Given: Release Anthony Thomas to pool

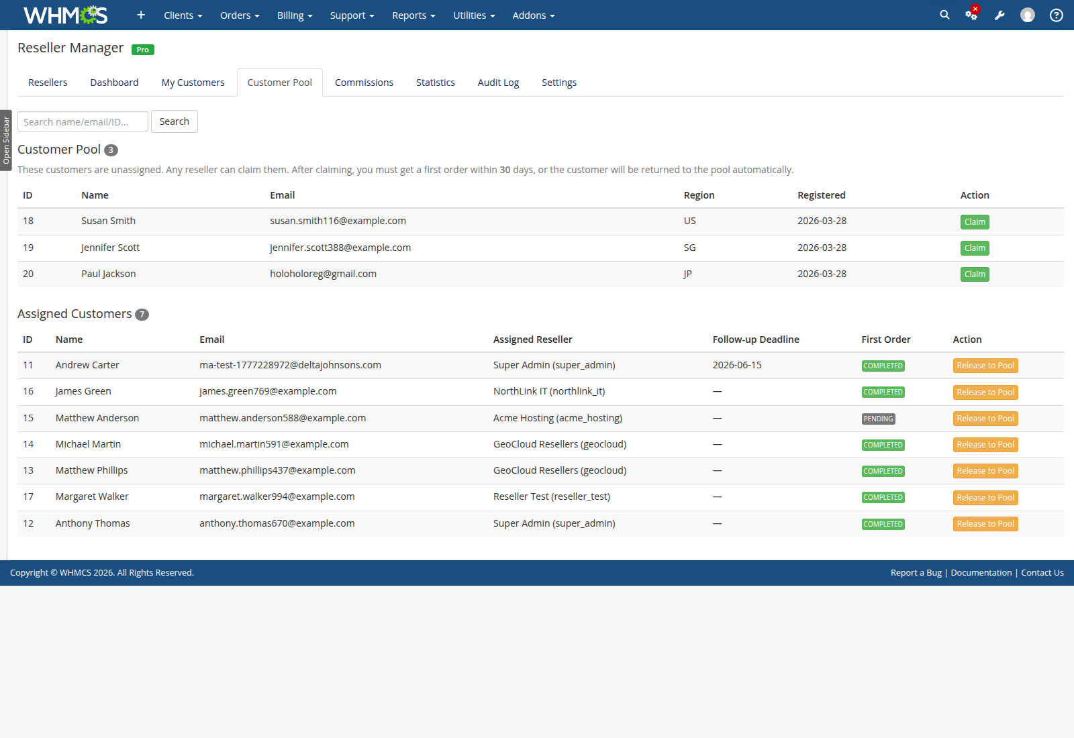Looking at the screenshot, I should (x=985, y=524).
